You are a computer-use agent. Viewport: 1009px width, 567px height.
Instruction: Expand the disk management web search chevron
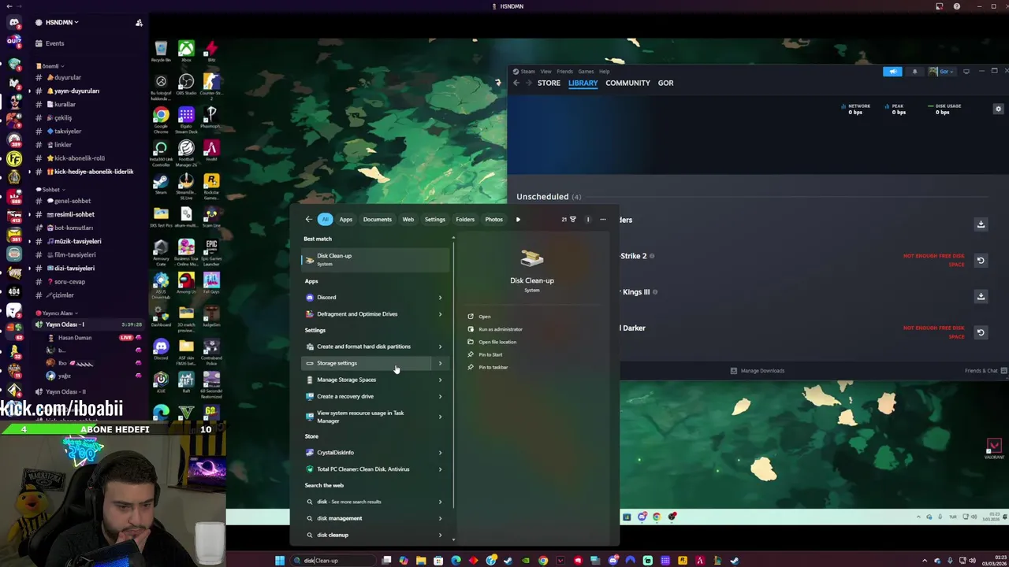point(440,518)
